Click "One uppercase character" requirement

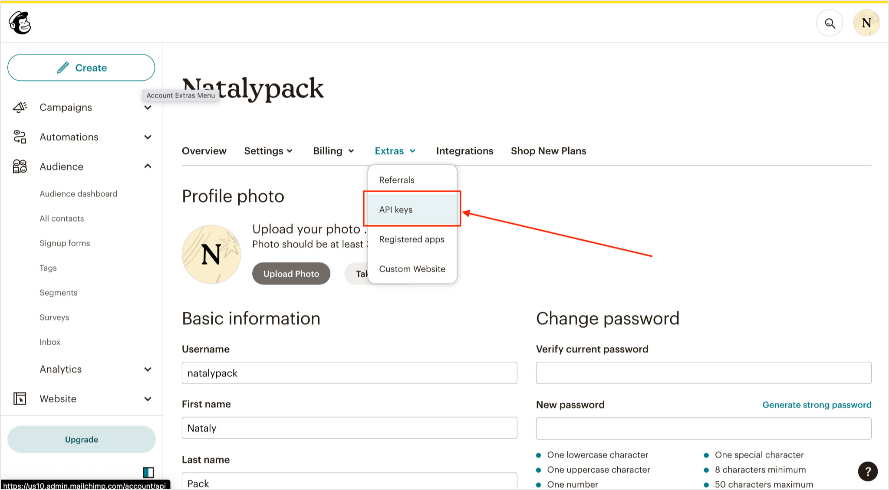(x=599, y=470)
